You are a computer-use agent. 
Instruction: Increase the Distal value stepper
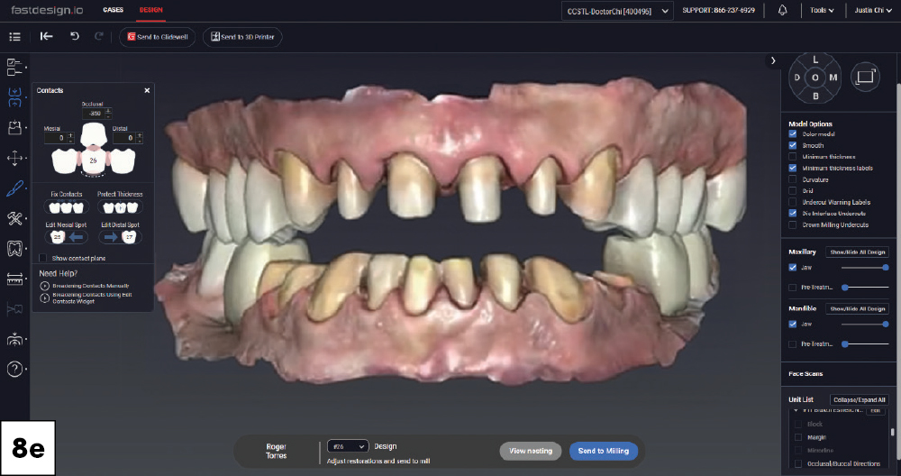pyautogui.click(x=140, y=135)
